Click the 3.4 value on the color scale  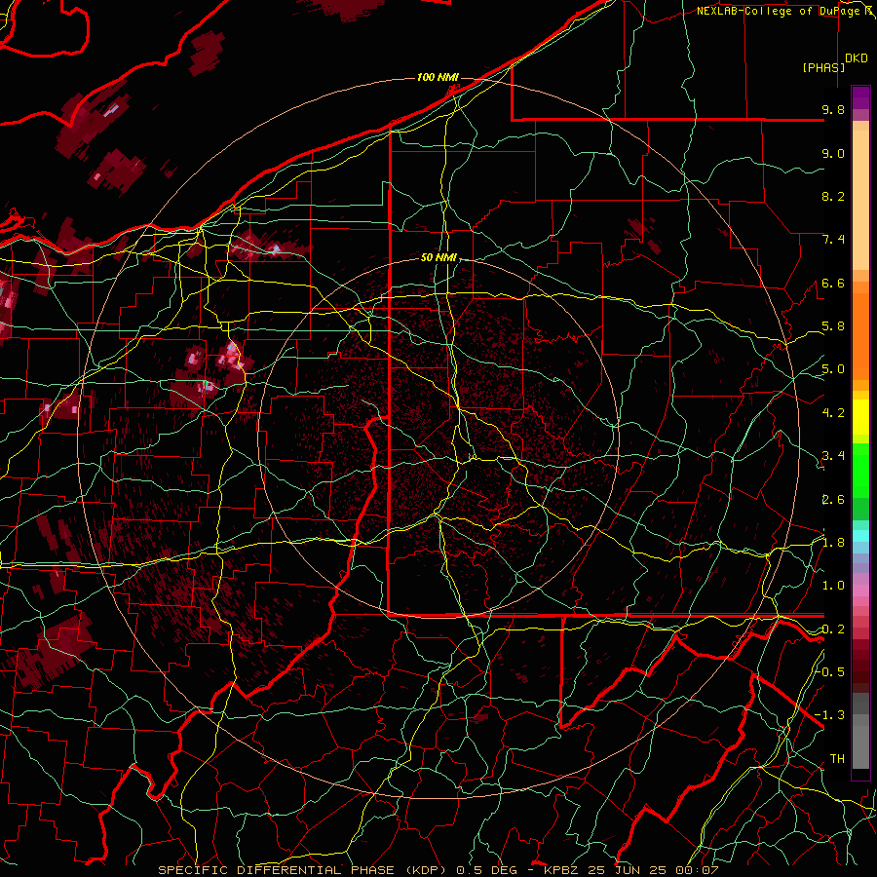(833, 456)
